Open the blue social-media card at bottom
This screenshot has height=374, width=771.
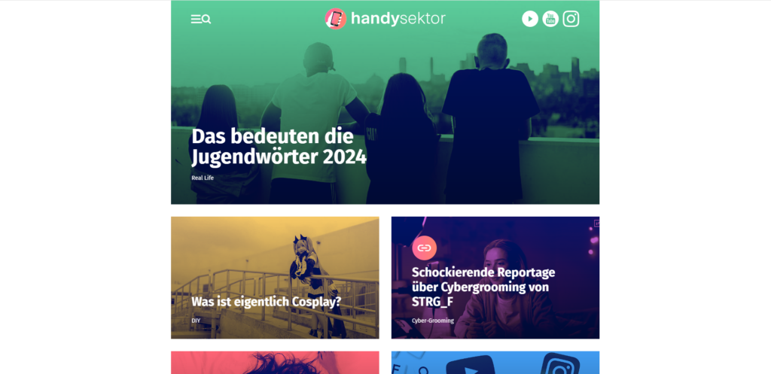[495, 362]
